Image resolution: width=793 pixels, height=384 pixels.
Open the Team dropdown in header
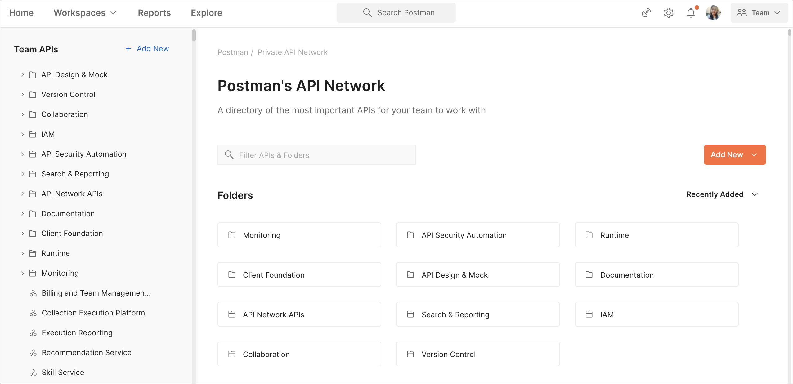[759, 13]
